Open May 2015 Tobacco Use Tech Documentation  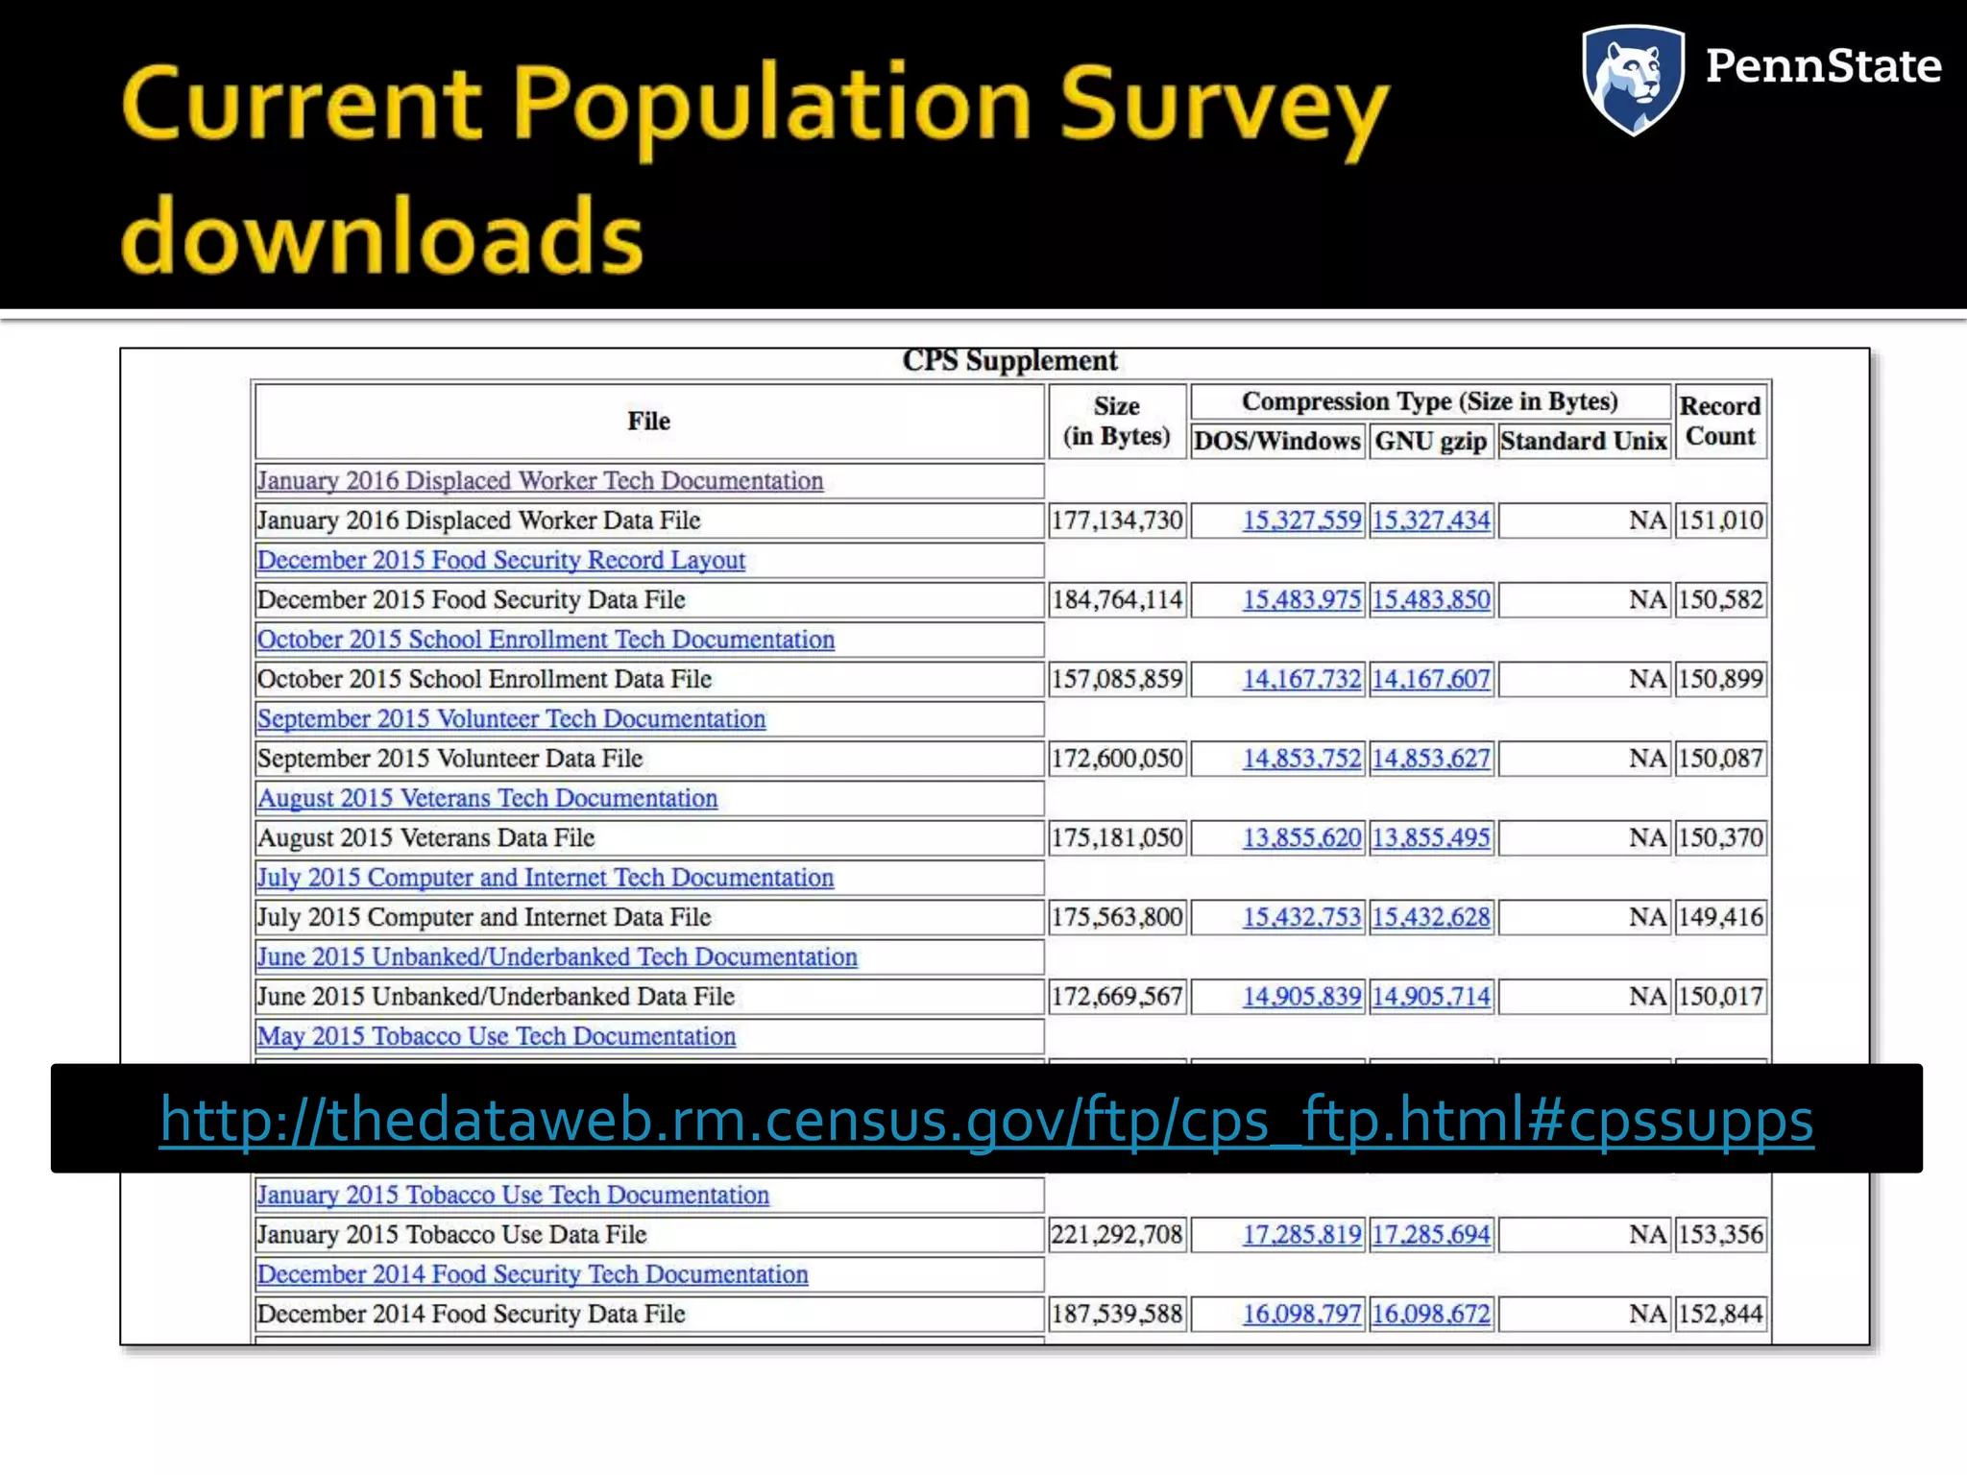click(496, 1036)
